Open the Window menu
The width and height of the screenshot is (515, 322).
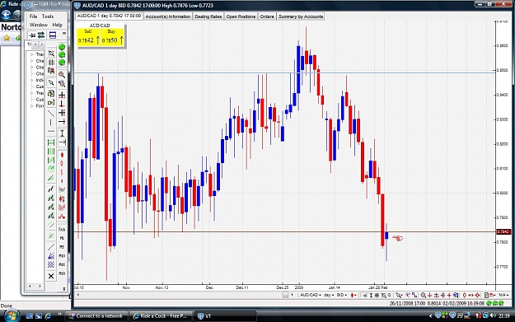pos(39,25)
